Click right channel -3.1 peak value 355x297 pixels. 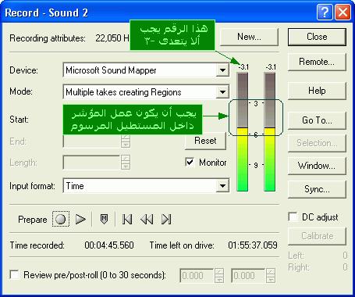[271, 67]
